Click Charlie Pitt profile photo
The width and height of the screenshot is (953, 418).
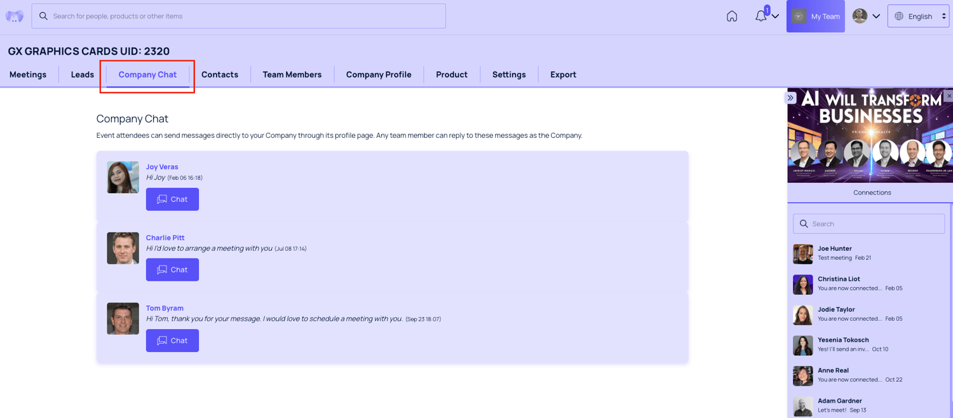click(x=123, y=248)
